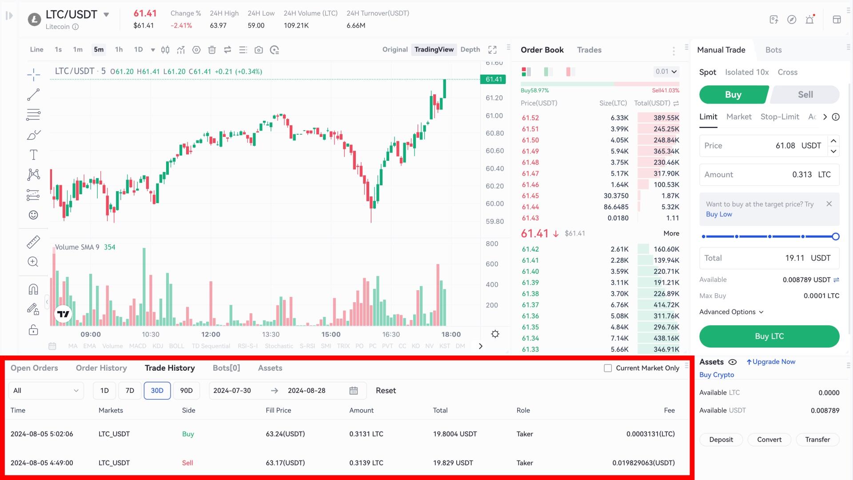853x480 pixels.
Task: Expand chart to fullscreen
Action: click(492, 50)
